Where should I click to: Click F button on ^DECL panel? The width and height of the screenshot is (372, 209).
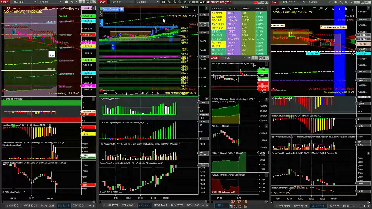pyautogui.click(x=266, y=175)
